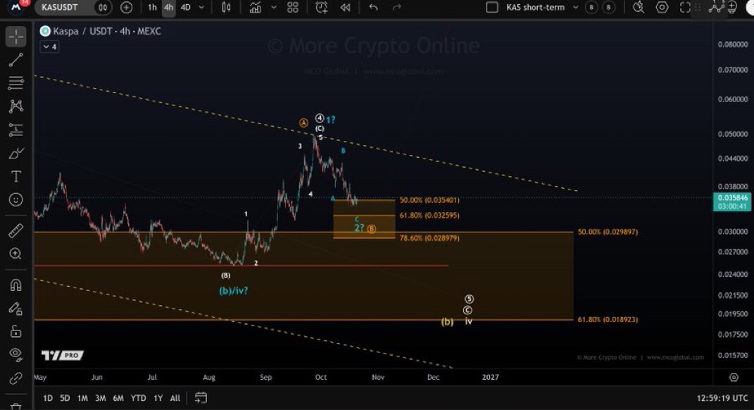The height and width of the screenshot is (410, 754).
Task: Select the ruler measure tool
Action: click(x=16, y=230)
